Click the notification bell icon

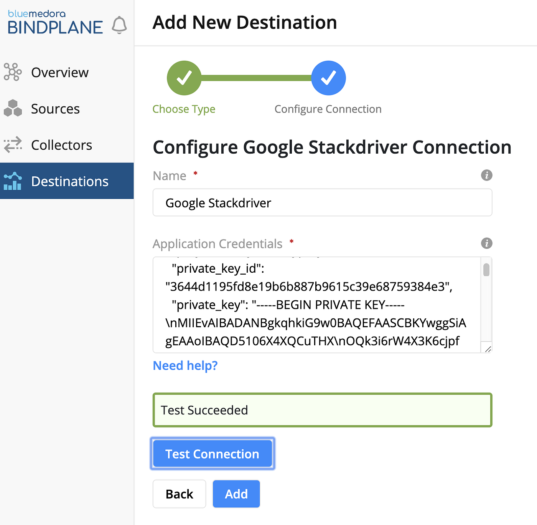click(x=120, y=24)
